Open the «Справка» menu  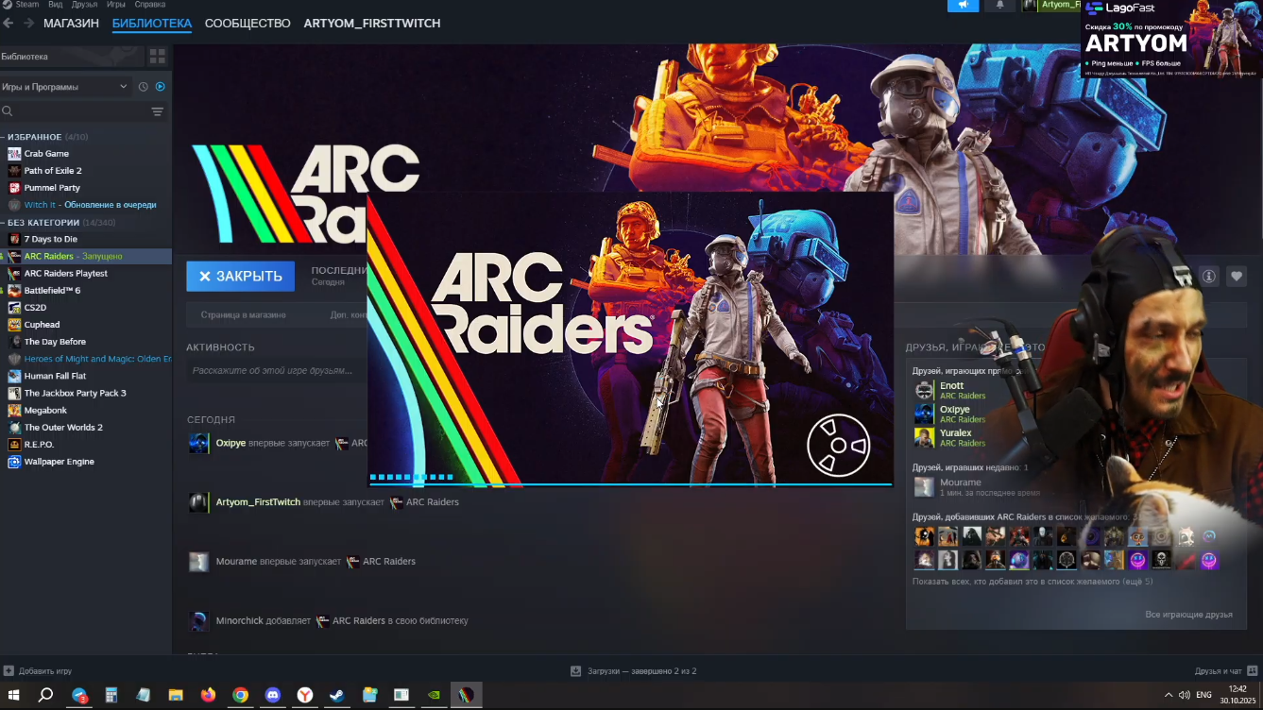150,5
